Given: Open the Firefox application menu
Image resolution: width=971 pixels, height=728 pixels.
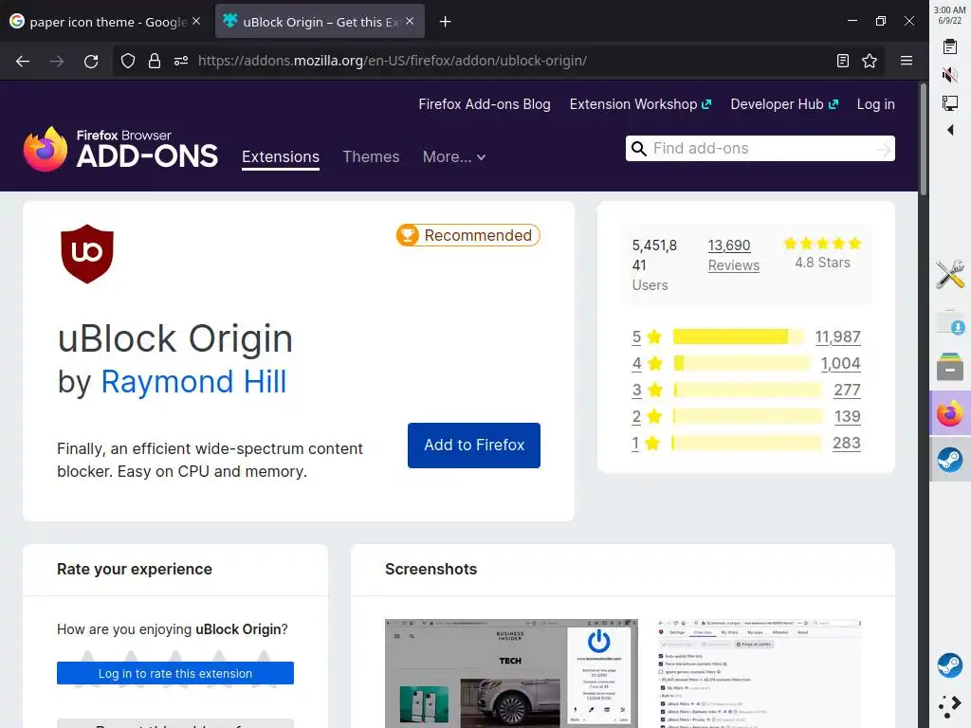Looking at the screenshot, I should pos(907,61).
